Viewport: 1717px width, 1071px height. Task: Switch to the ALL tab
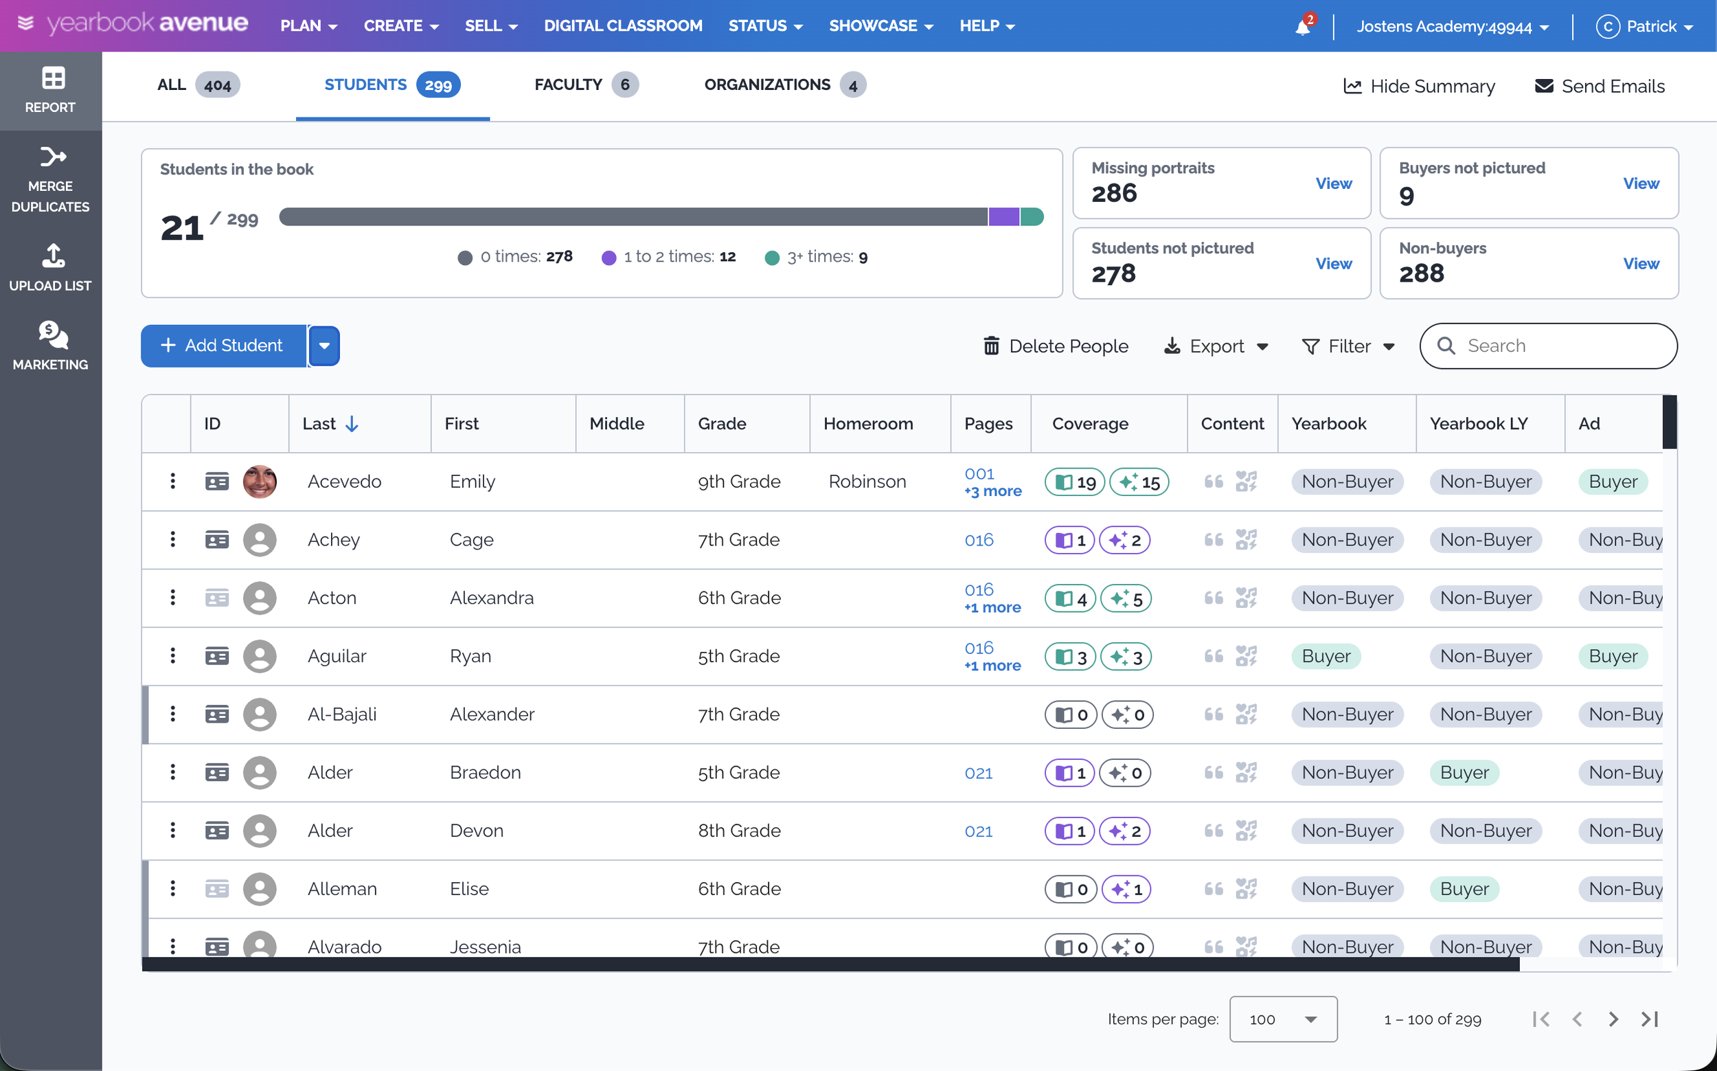(x=198, y=85)
